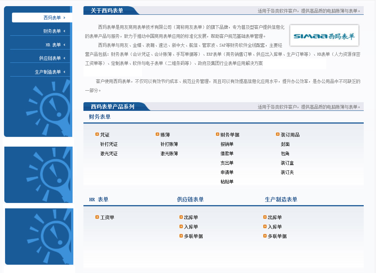Click the SIMAA 西玛表单 logo image
This screenshot has width=376, height=273.
[x=324, y=36]
